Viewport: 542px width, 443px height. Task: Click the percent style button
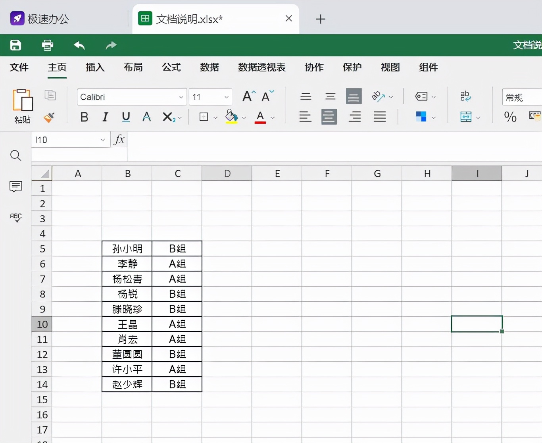[x=510, y=117]
